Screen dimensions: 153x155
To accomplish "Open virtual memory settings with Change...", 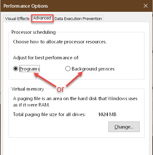I will click(124, 127).
